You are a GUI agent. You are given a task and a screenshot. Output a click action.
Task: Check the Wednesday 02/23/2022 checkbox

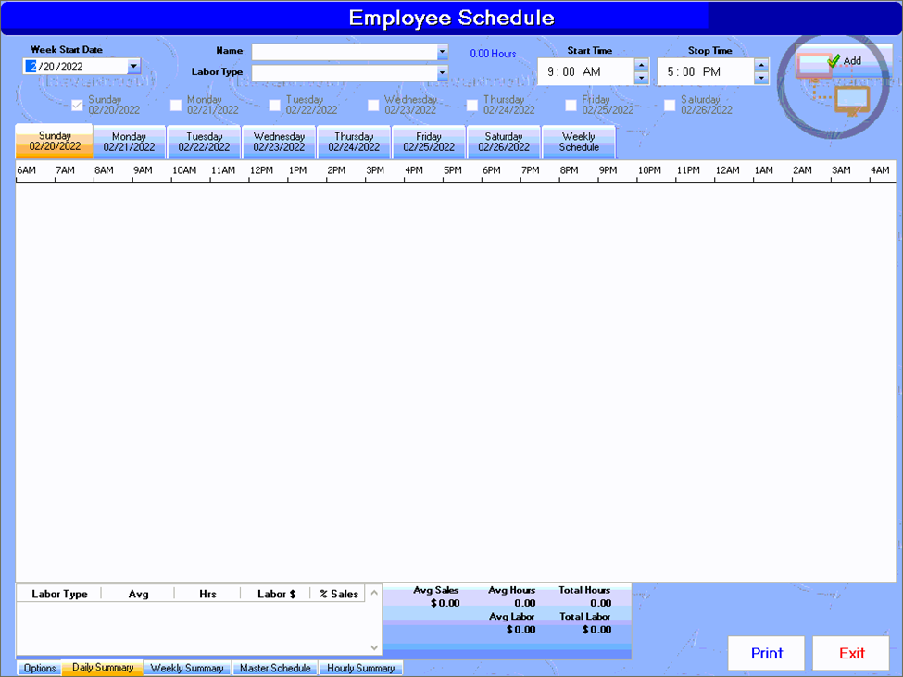pyautogui.click(x=373, y=105)
